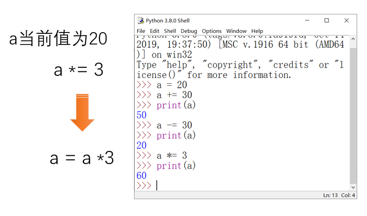This screenshot has width=367, height=216.
Task: Click the line 'a += 30'
Action: [174, 95]
